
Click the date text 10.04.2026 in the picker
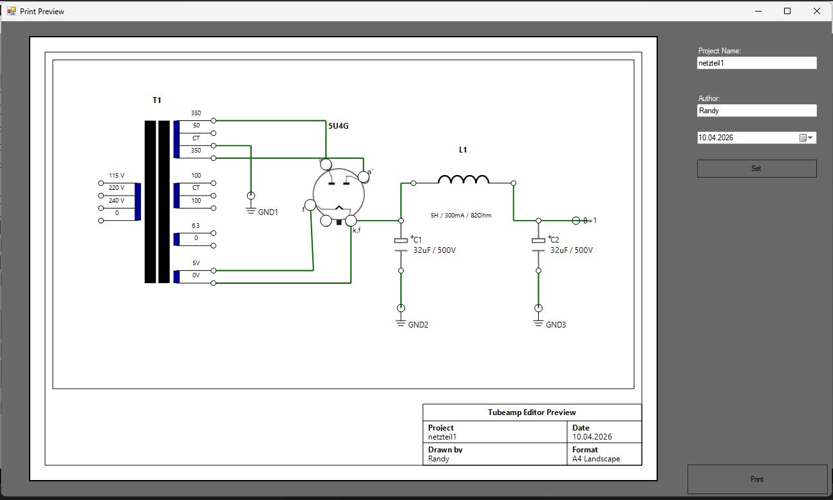716,138
